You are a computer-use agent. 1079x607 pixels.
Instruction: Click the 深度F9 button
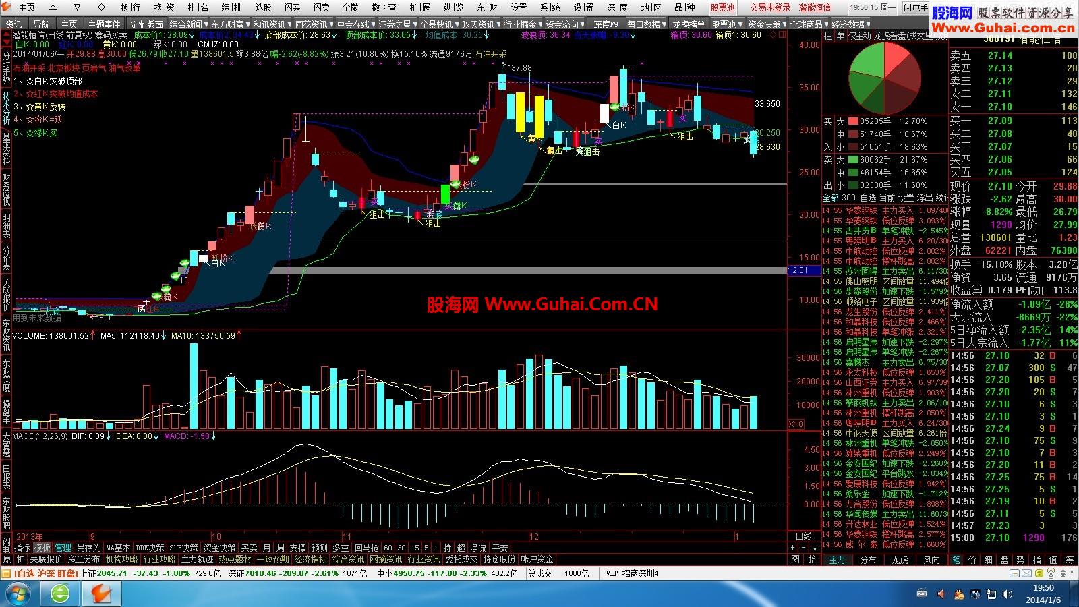click(x=606, y=24)
